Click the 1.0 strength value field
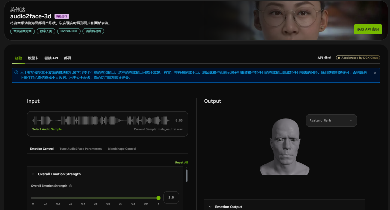The height and width of the screenshot is (210, 390). [x=171, y=197]
